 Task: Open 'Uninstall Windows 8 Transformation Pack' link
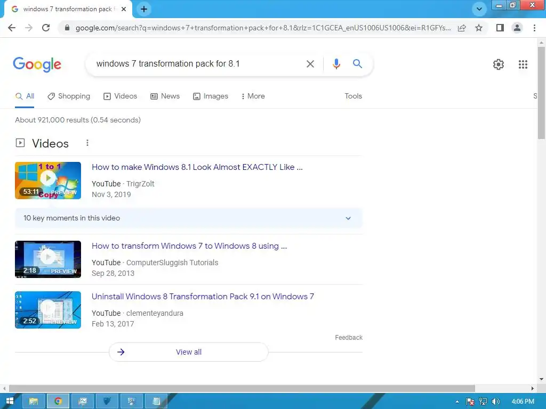pos(203,297)
